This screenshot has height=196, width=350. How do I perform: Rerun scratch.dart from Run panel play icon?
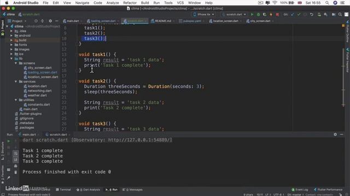click(9, 141)
